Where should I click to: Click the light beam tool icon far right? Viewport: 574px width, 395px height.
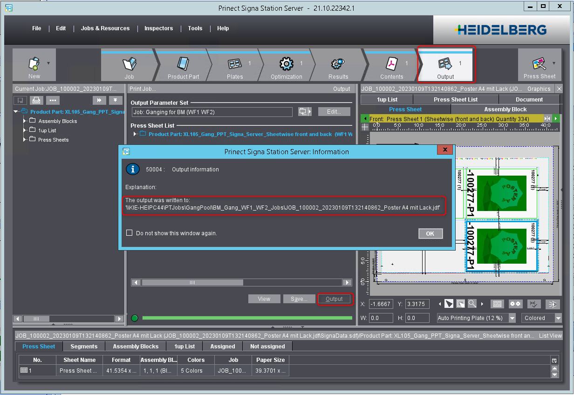click(552, 304)
